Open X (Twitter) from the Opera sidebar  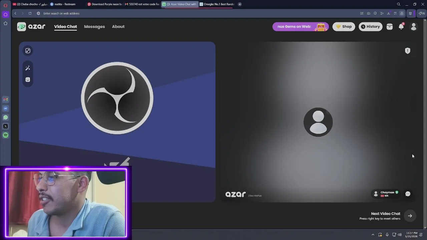(5, 126)
